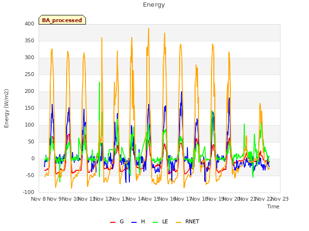Click the Nov 13 x-axis tick label
Screen dimensions: 309x231
(x=119, y=199)
